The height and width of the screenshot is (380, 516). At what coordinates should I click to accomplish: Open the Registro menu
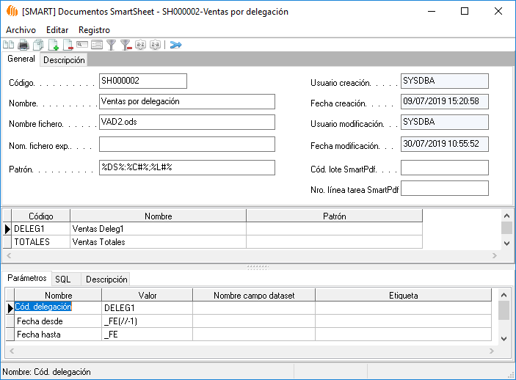click(94, 29)
